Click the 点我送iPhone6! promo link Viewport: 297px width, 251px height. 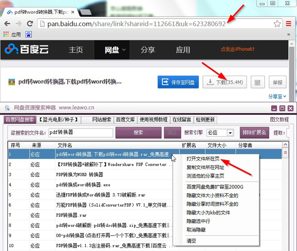pyautogui.click(x=238, y=49)
